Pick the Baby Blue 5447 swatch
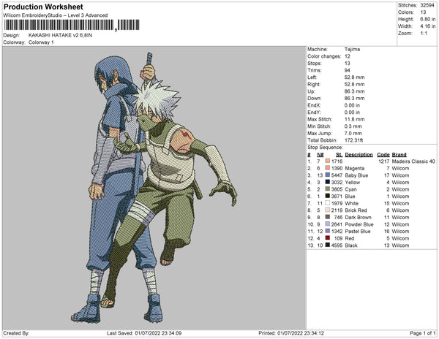Image resolution: width=439 pixels, height=339 pixels. click(x=328, y=175)
